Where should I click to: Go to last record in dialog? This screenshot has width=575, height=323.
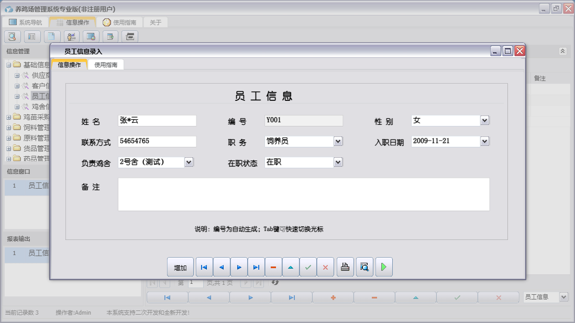[x=256, y=267]
